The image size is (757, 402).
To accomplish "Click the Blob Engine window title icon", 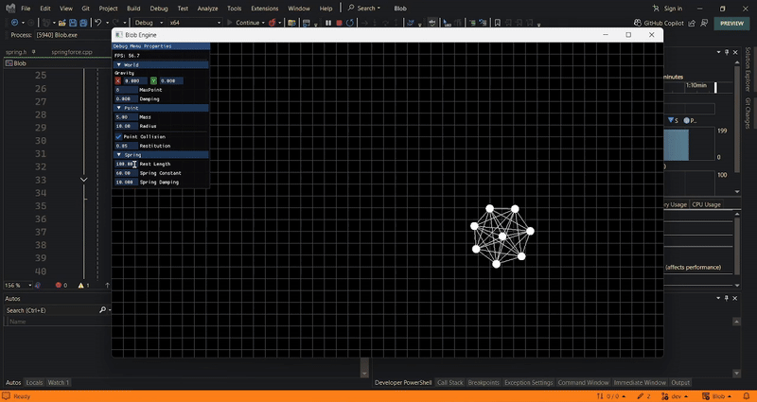I will click(119, 35).
